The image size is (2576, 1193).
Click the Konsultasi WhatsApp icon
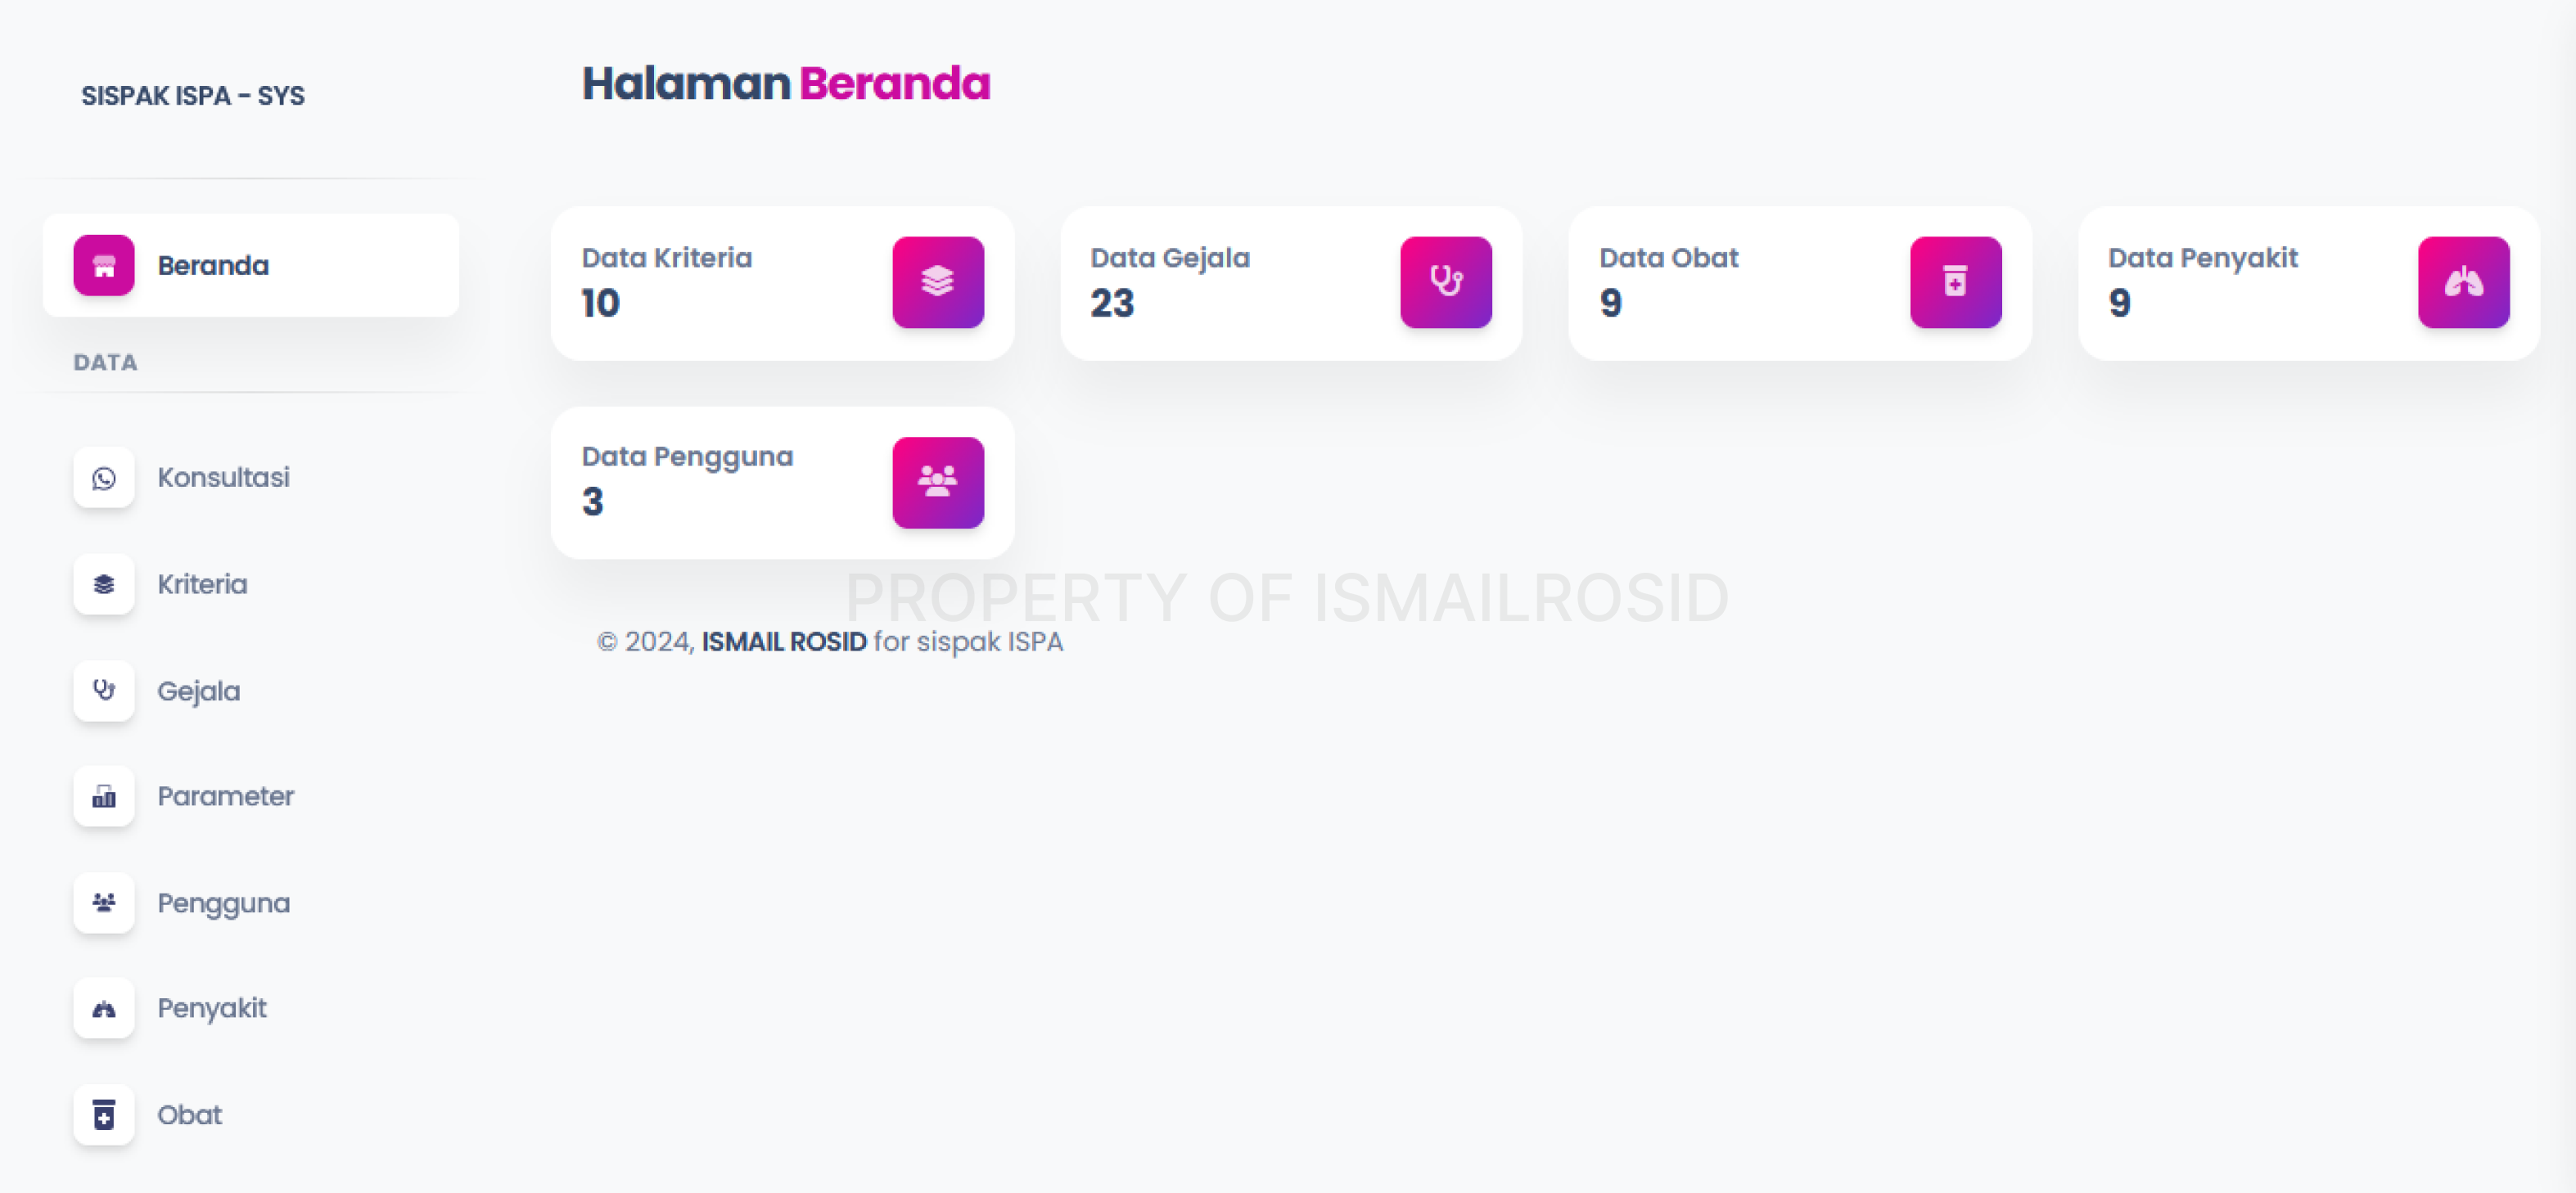(x=104, y=478)
